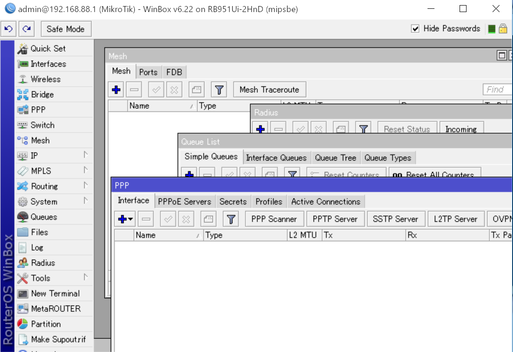Screen dimensions: 513x352
Task: Open Quick Set from sidebar
Action: pyautogui.click(x=54, y=49)
